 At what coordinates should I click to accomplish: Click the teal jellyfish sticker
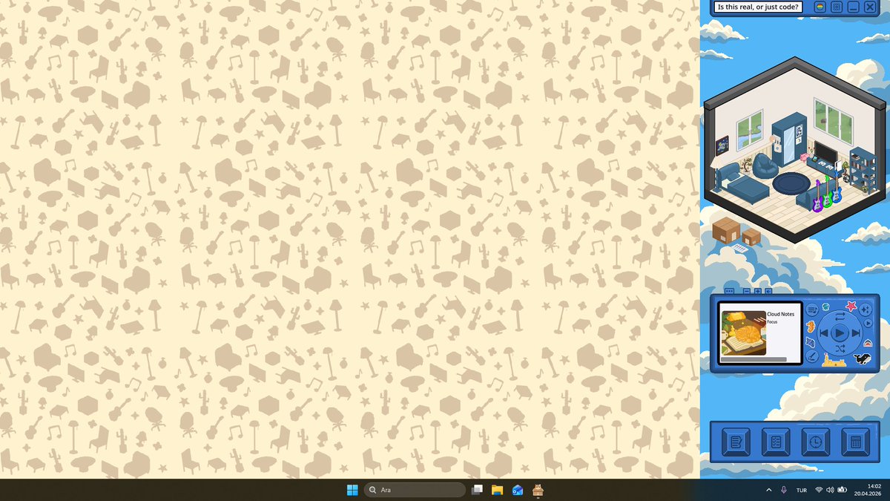point(825,307)
